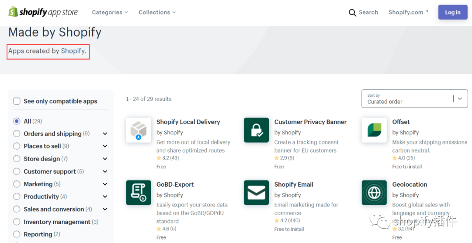Open the Shopify Email envelope icon

[256, 192]
